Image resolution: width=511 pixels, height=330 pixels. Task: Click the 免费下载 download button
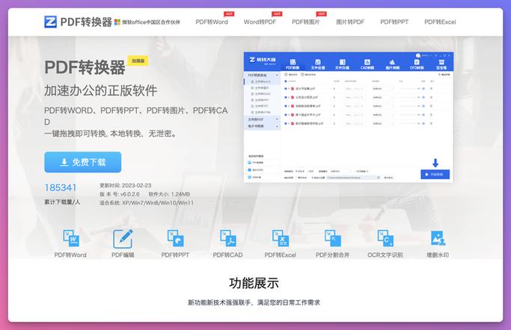click(x=83, y=162)
